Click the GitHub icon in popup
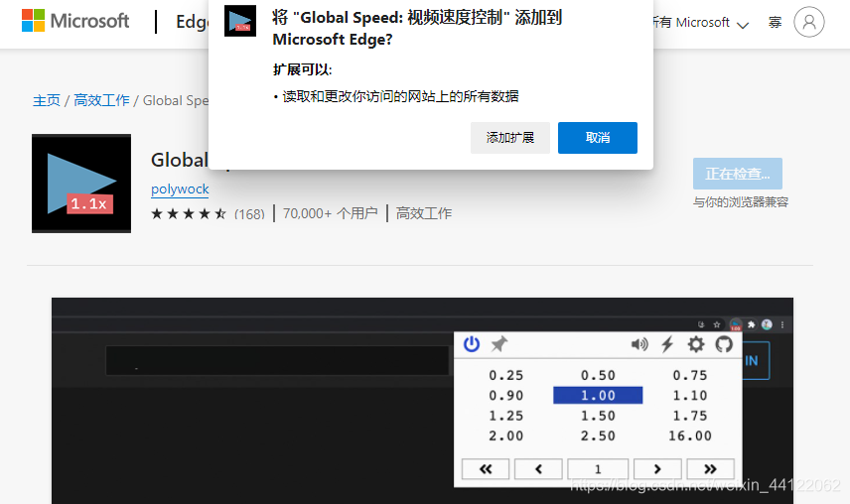The image size is (850, 504). 724,344
